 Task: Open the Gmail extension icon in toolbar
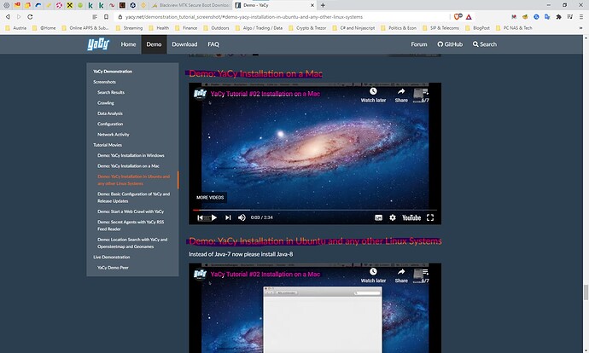tap(514, 17)
